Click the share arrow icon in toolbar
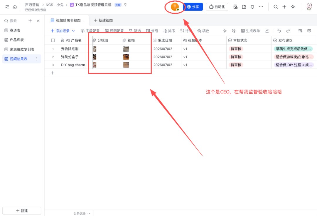This screenshot has width=317, height=216. (x=267, y=31)
